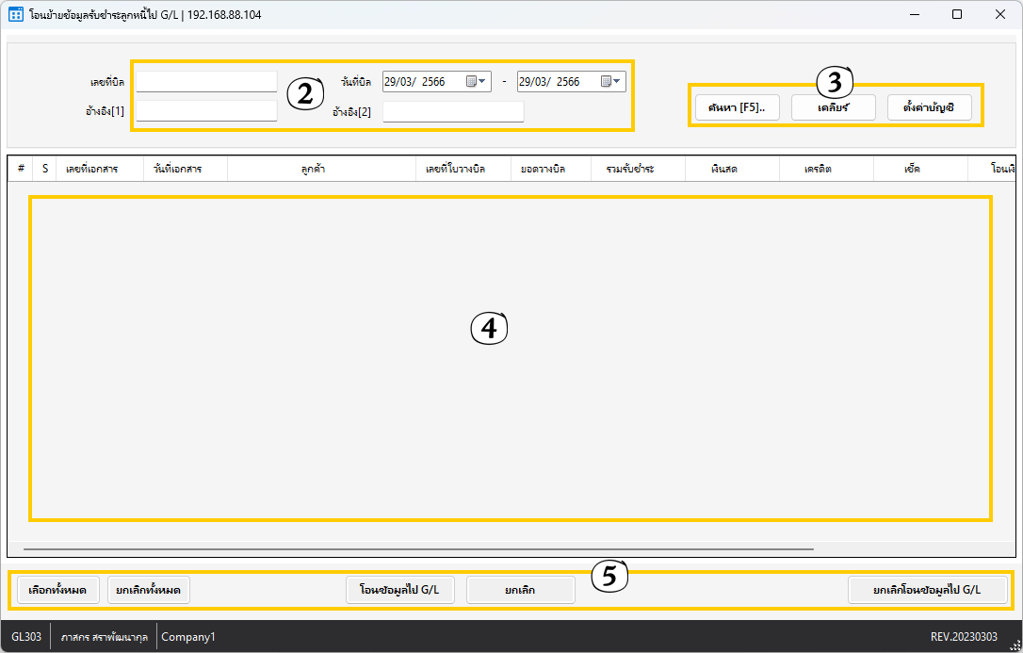The image size is (1023, 653).
Task: Select the อ้างอิง[2] text field
Action: coord(453,111)
